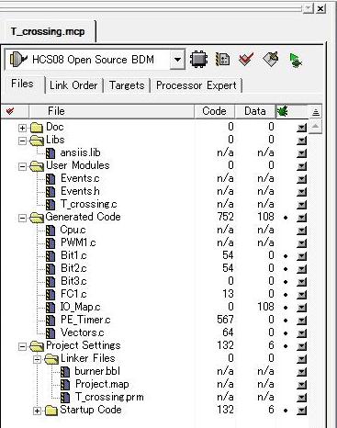Image resolution: width=337 pixels, height=428 pixels.
Task: Collapse the Project Settings folder
Action: point(22,346)
